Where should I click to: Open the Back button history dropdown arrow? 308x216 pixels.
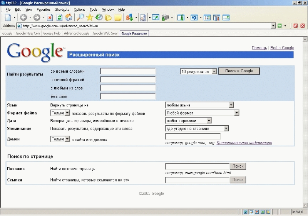[x=30, y=17]
